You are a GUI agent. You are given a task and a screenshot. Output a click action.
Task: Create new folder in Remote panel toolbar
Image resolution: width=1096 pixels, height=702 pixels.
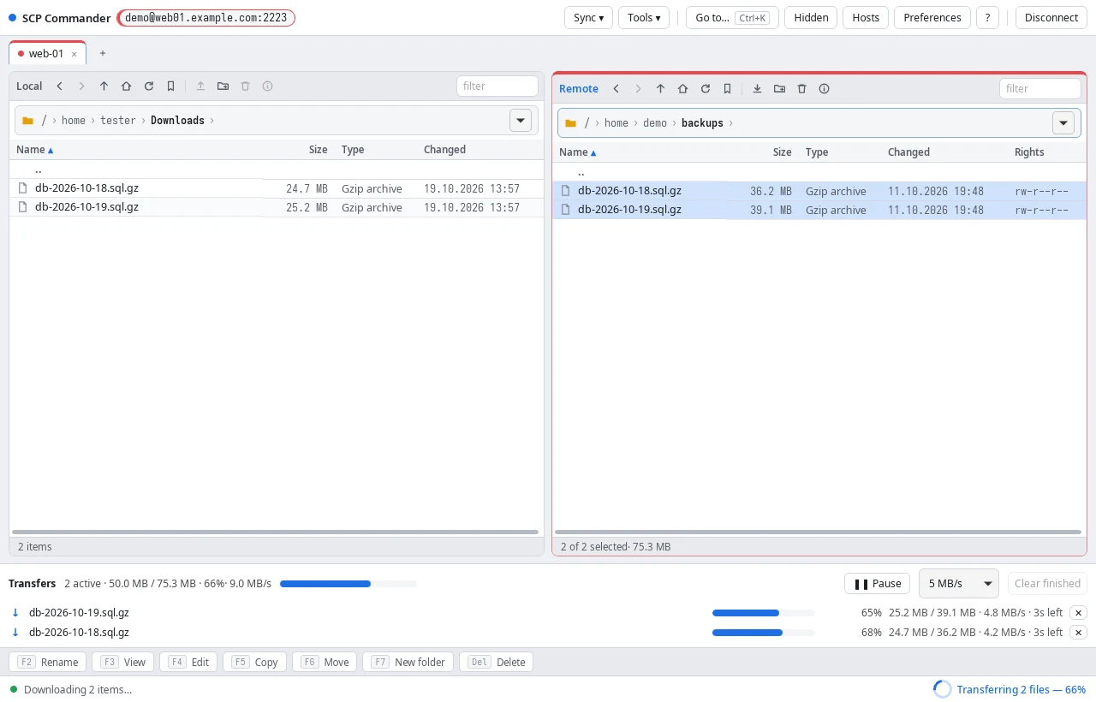[780, 88]
